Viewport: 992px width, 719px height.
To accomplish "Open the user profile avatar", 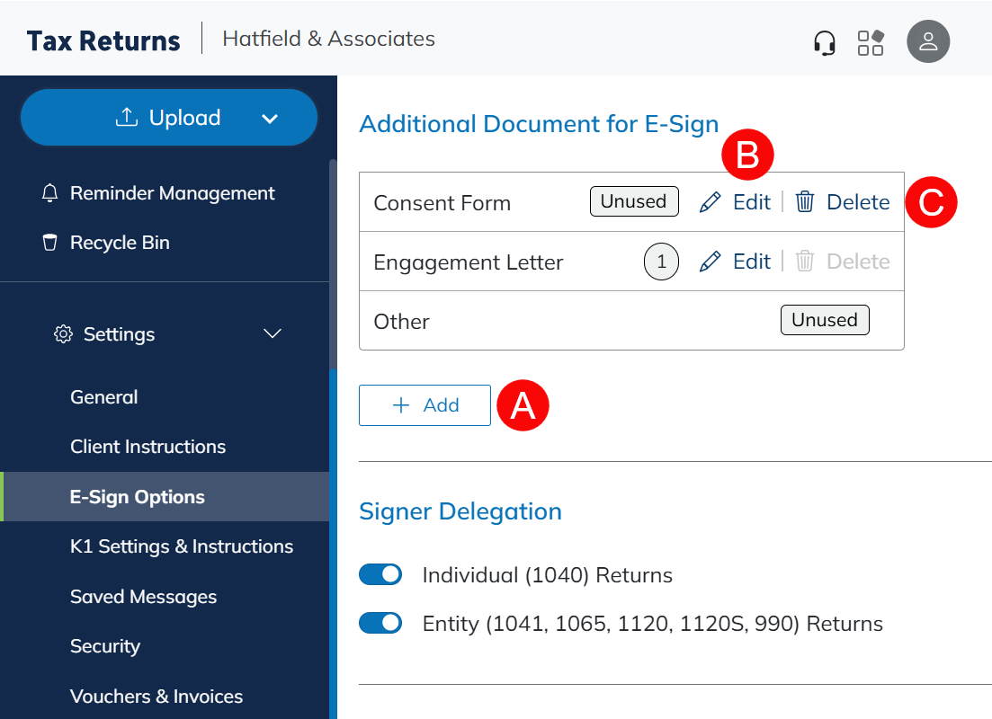I will click(928, 41).
